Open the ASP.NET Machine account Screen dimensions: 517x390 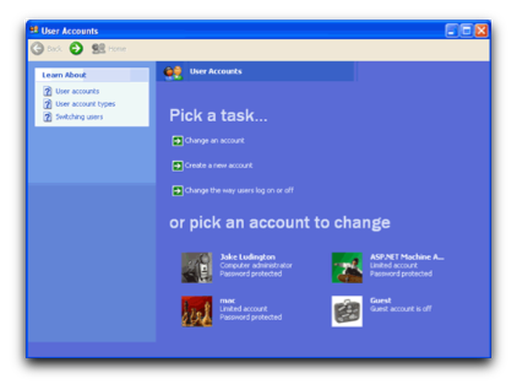coord(346,267)
